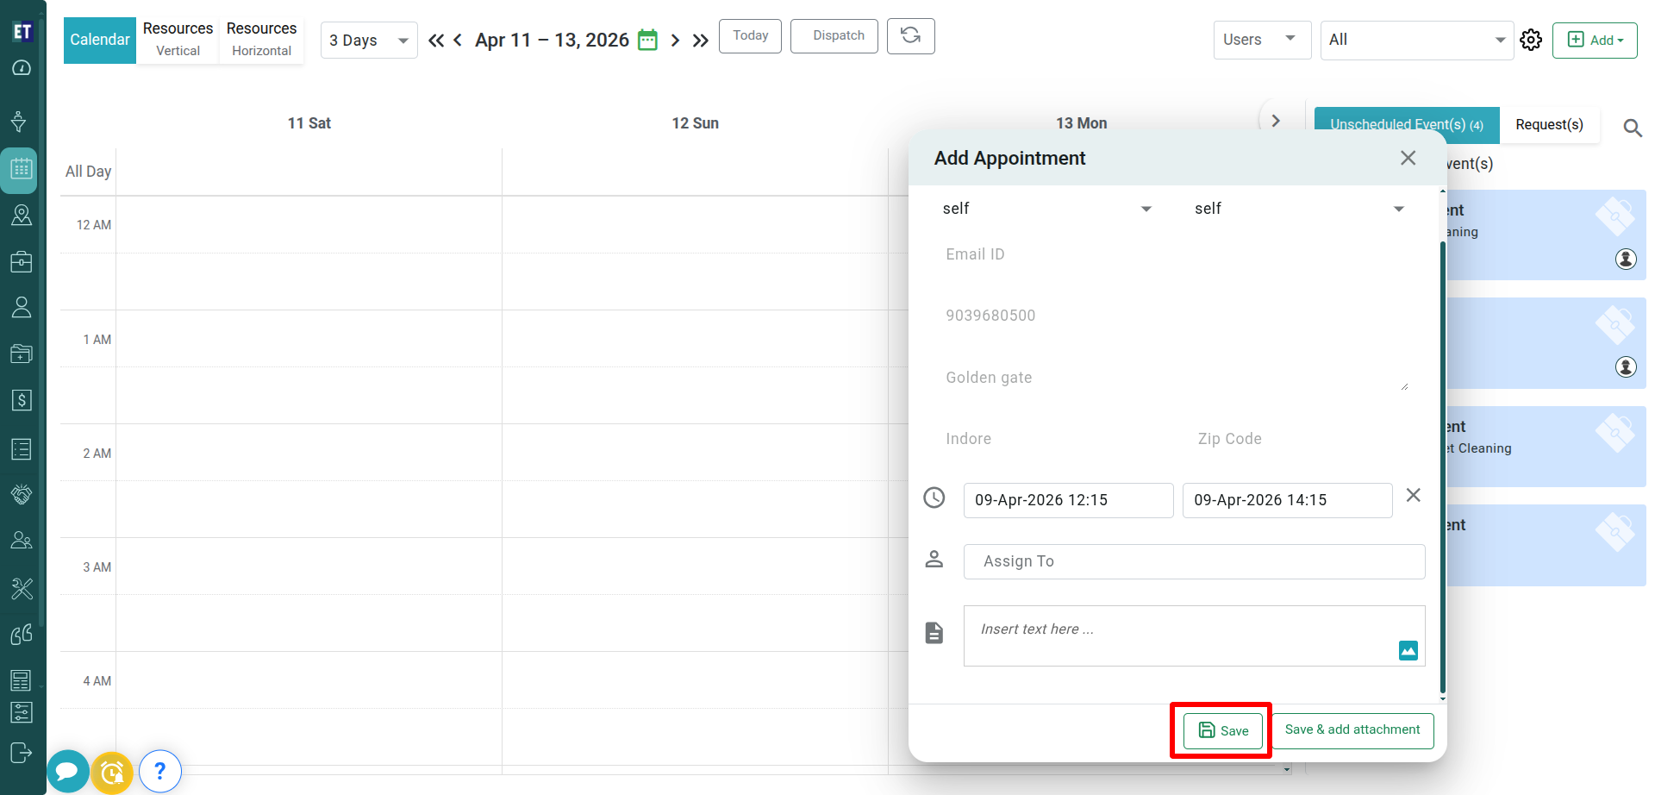Open the live chat bubble icon
Viewport: 1655px width, 795px height.
pos(68,772)
